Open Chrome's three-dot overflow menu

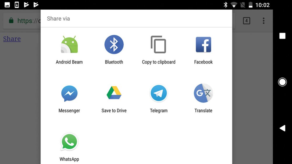pyautogui.click(x=263, y=21)
